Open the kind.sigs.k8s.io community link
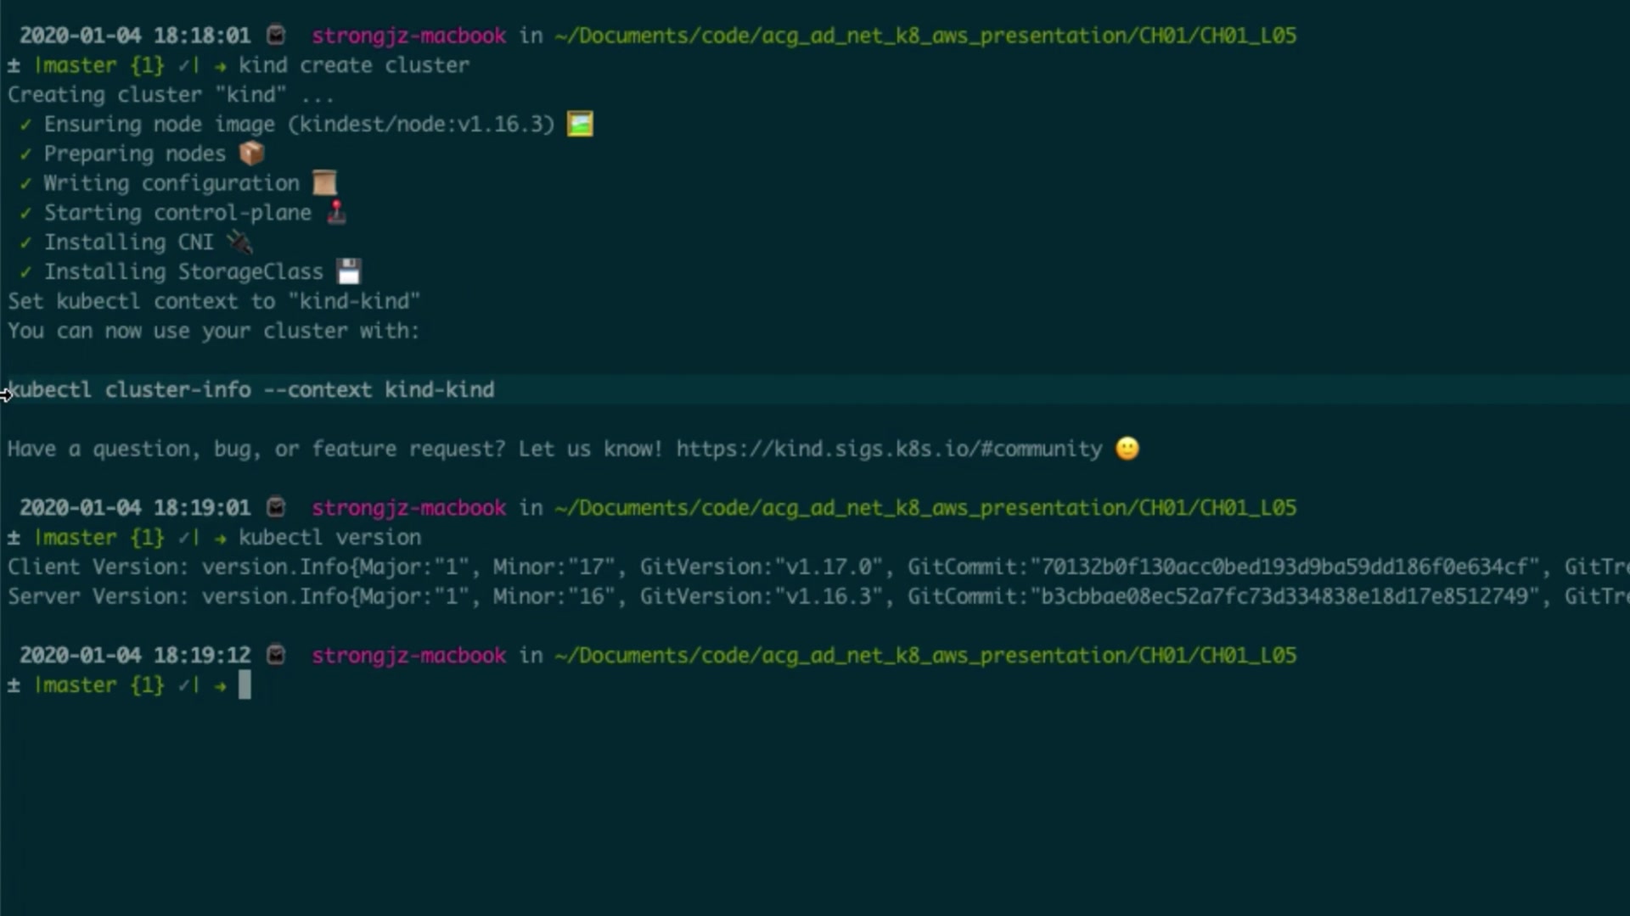Image resolution: width=1630 pixels, height=916 pixels. pos(889,449)
